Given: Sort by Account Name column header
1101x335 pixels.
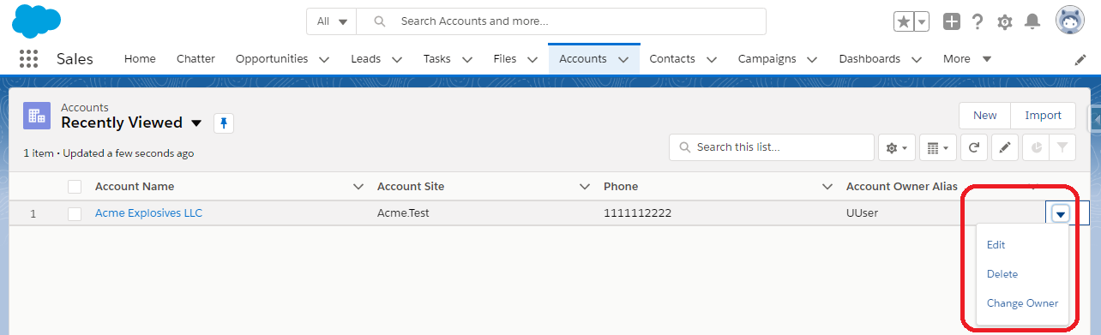Looking at the screenshot, I should [135, 187].
